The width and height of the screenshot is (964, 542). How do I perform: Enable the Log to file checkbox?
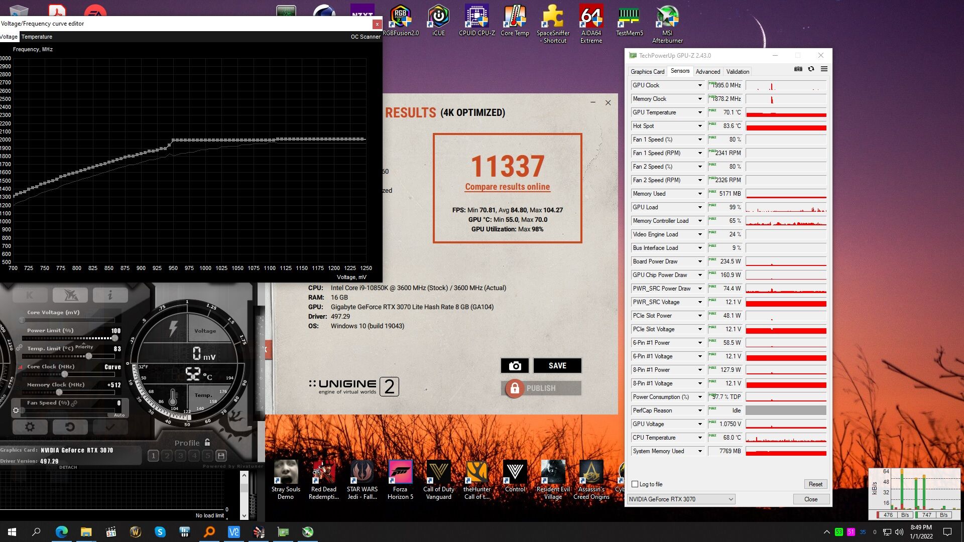pos(635,484)
